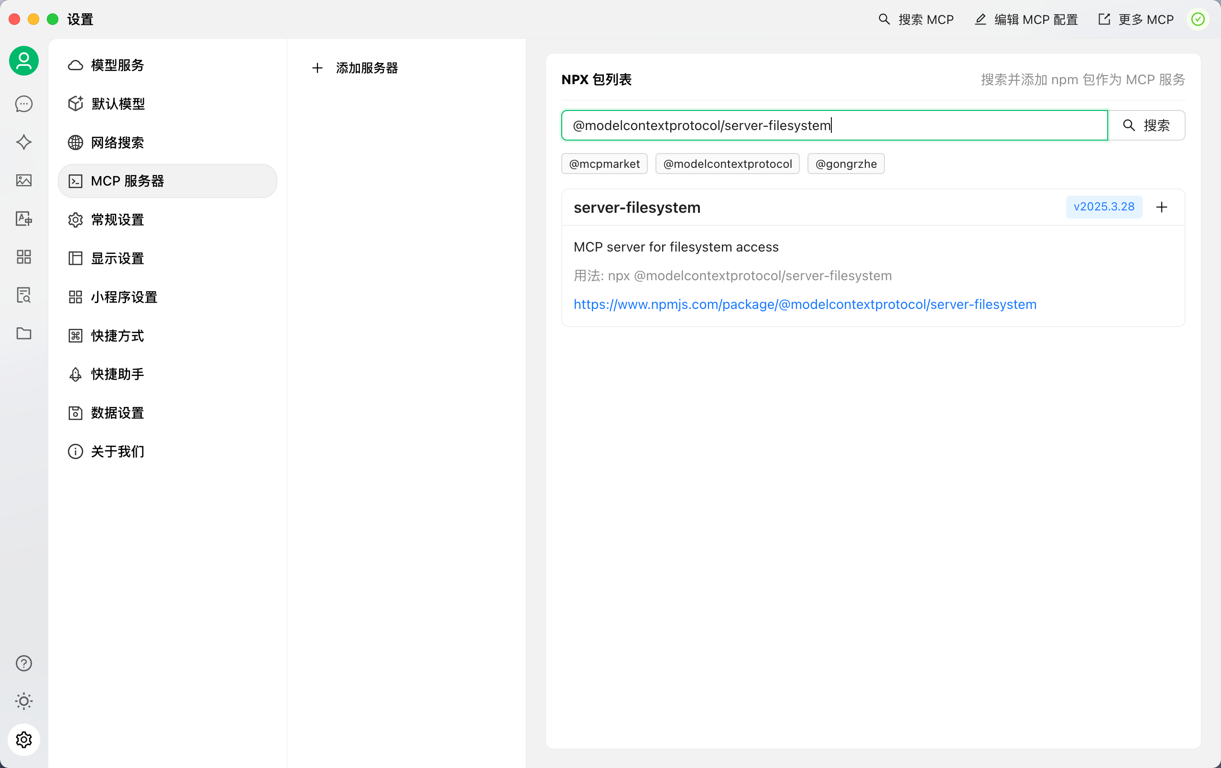Click the grid icon beside 小程序设置

pyautogui.click(x=76, y=297)
